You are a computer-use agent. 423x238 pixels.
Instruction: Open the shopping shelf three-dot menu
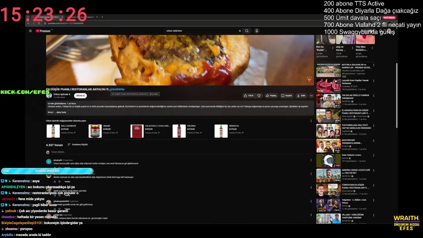tap(311, 121)
